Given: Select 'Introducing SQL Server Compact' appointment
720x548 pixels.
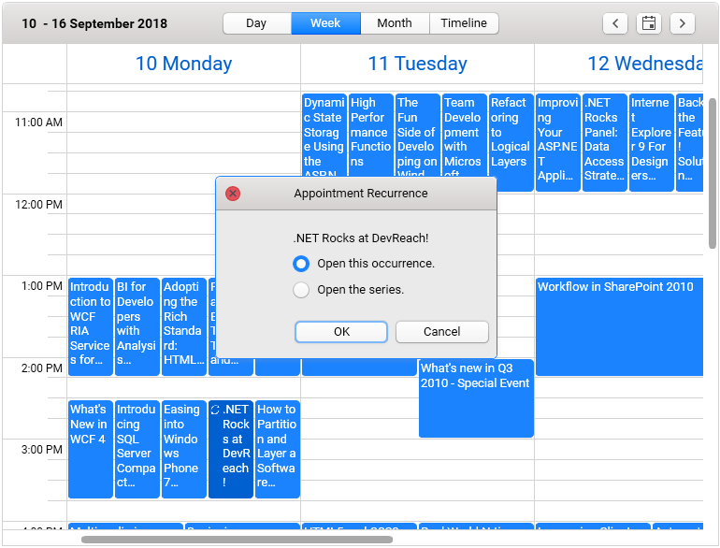Looking at the screenshot, I should [x=137, y=449].
